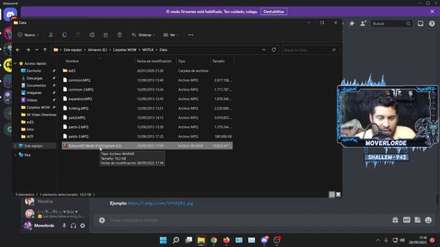Open recent locations dropdown arrow
This screenshot has width=440, height=247.
tap(36, 50)
